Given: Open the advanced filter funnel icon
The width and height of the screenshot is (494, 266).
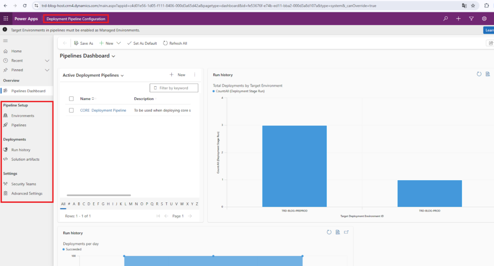Looking at the screenshot, I should [471, 19].
